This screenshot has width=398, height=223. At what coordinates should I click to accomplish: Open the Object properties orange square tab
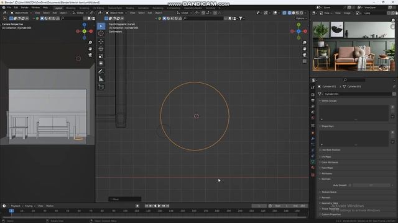pyautogui.click(x=313, y=133)
